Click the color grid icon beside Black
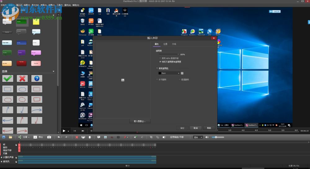 (x=182, y=73)
